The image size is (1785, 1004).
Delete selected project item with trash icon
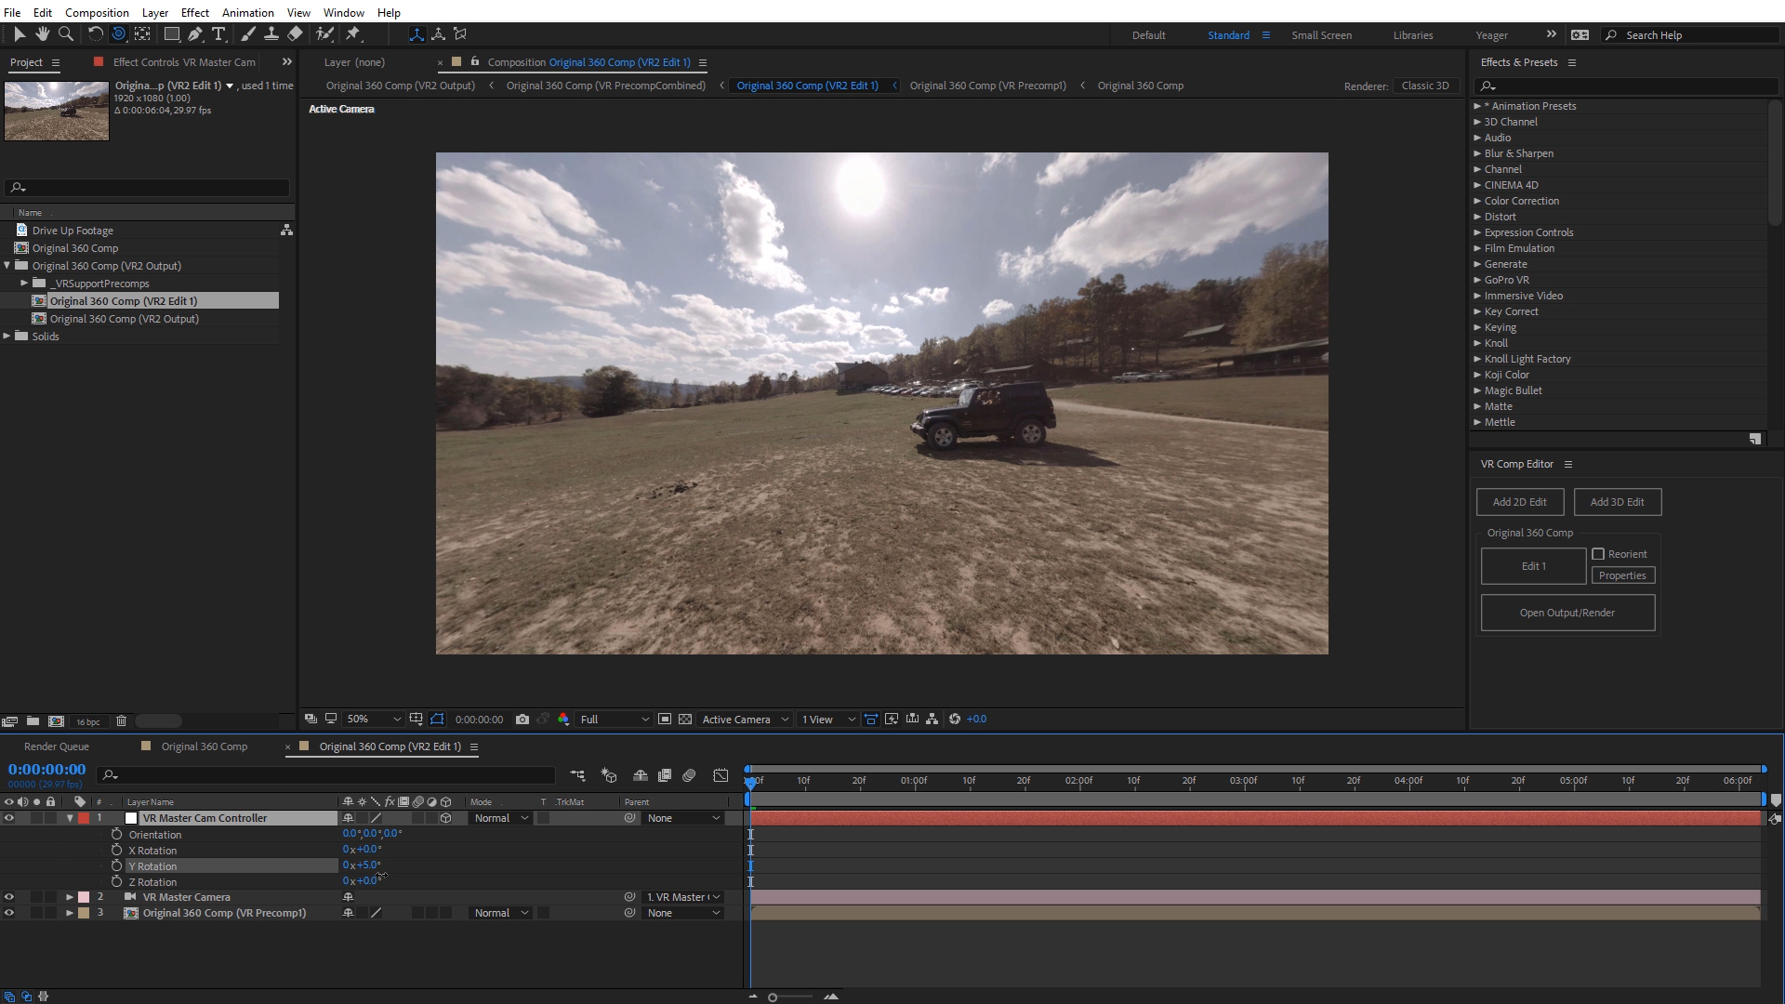(121, 721)
